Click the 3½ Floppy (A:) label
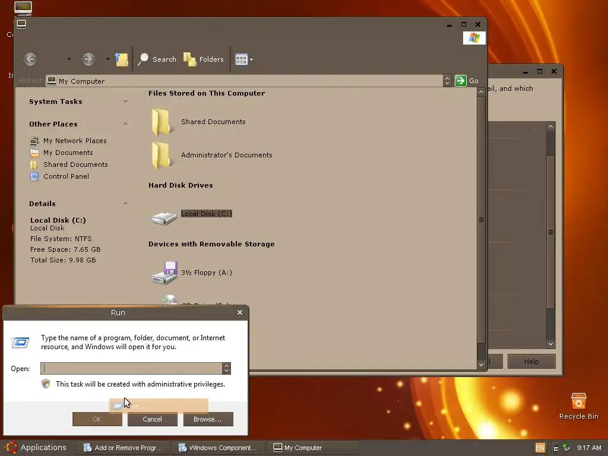Screen dimensions: 608x456 click(206, 273)
